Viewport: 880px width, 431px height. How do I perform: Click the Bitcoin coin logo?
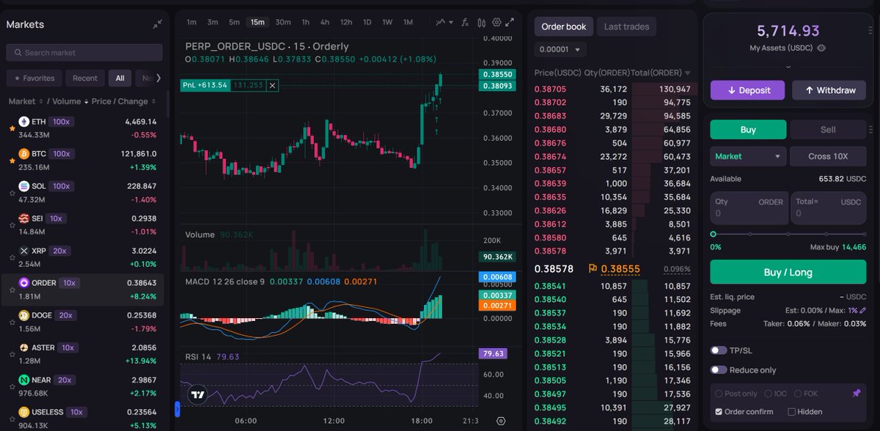[24, 154]
